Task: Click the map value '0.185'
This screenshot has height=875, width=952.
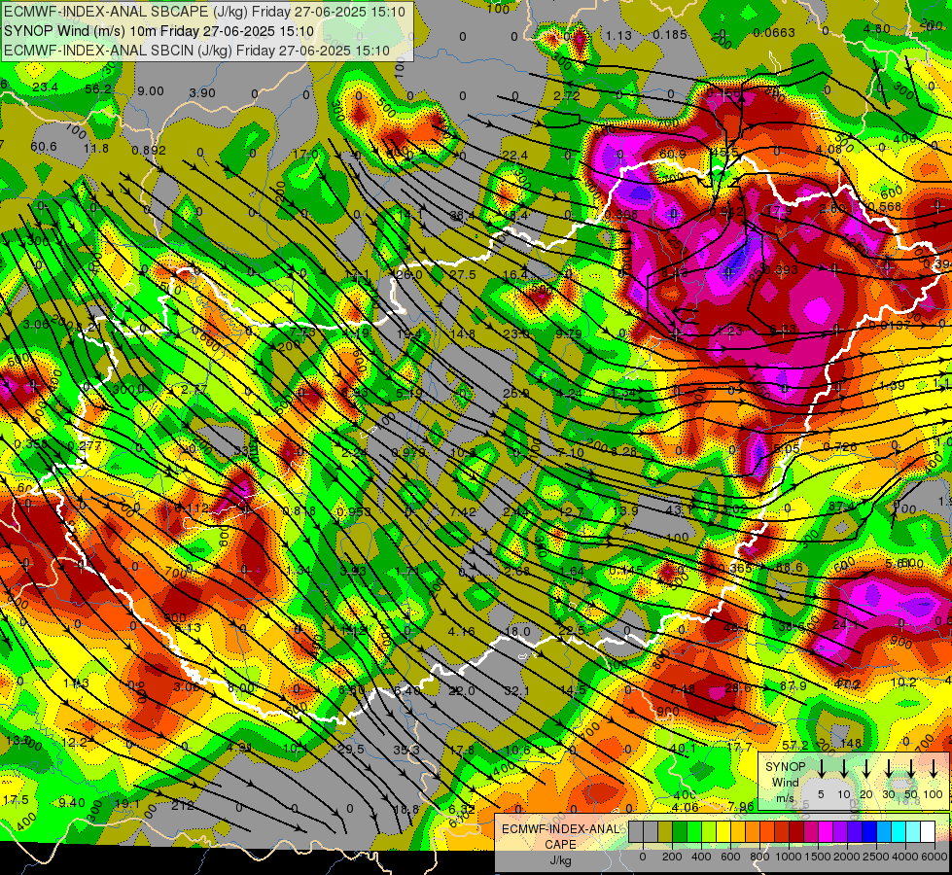Action: click(670, 34)
